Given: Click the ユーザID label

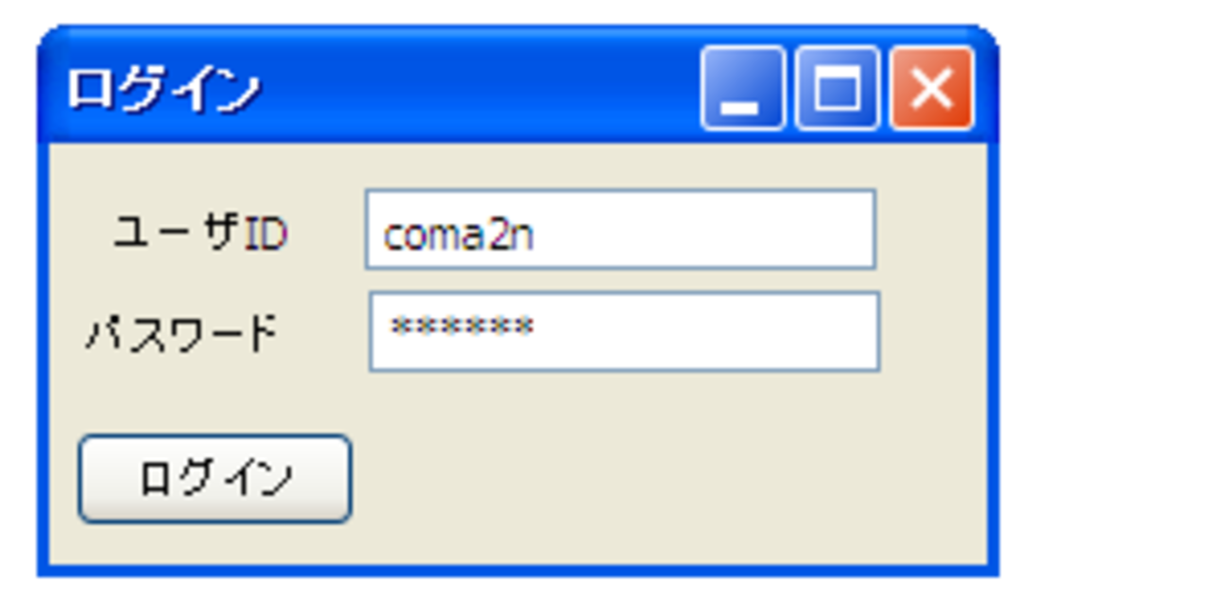Looking at the screenshot, I should 199,232.
